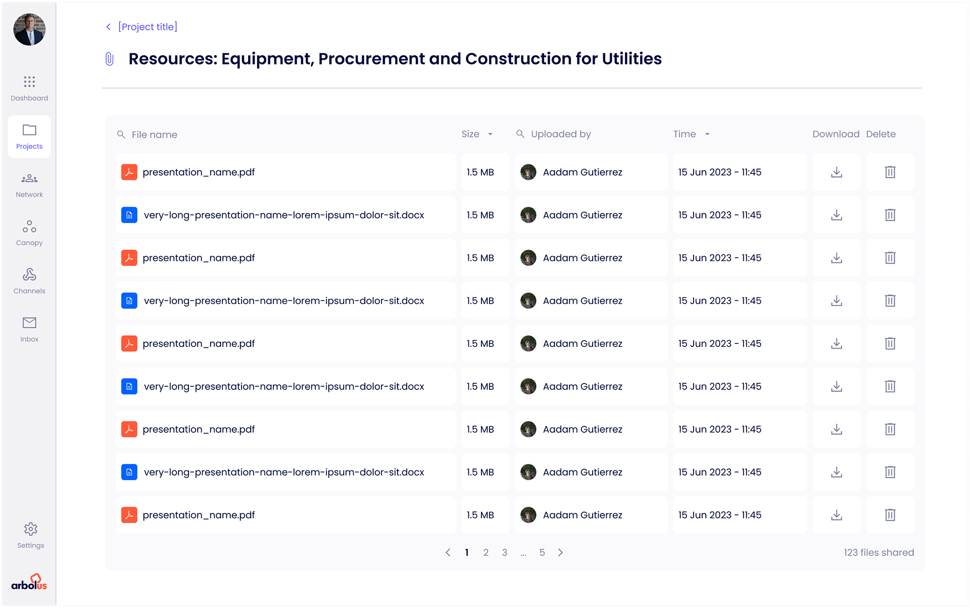Delete the fifth row's pdf file

(890, 344)
